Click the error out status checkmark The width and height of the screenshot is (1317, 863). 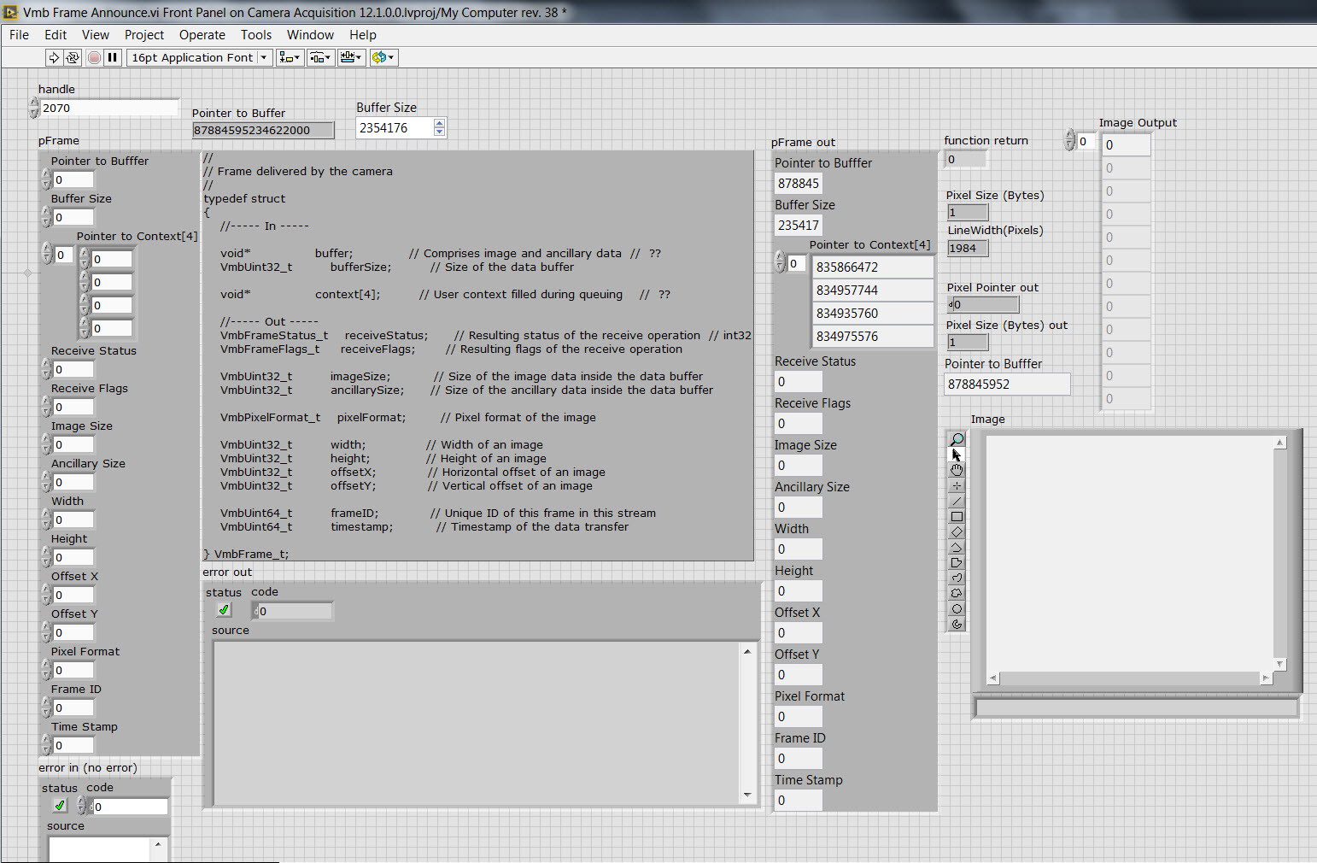[x=223, y=609]
